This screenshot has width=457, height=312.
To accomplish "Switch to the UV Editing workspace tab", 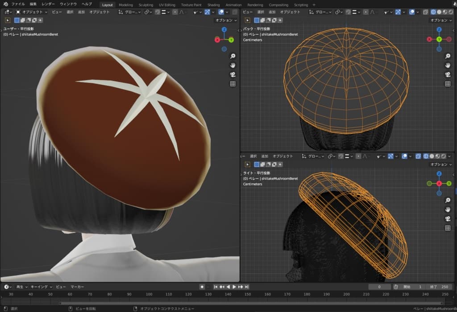I will pos(167,5).
